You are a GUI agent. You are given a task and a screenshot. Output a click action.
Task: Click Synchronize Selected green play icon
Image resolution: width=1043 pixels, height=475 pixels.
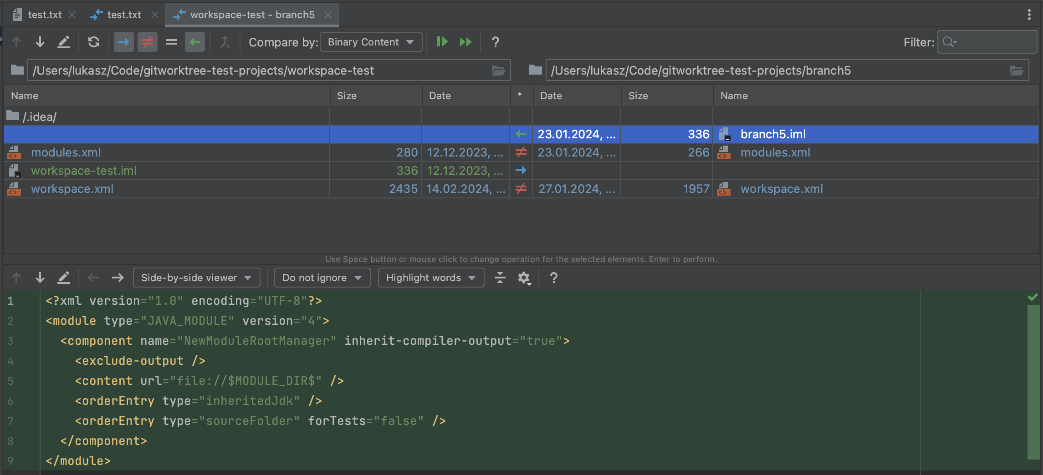(442, 42)
